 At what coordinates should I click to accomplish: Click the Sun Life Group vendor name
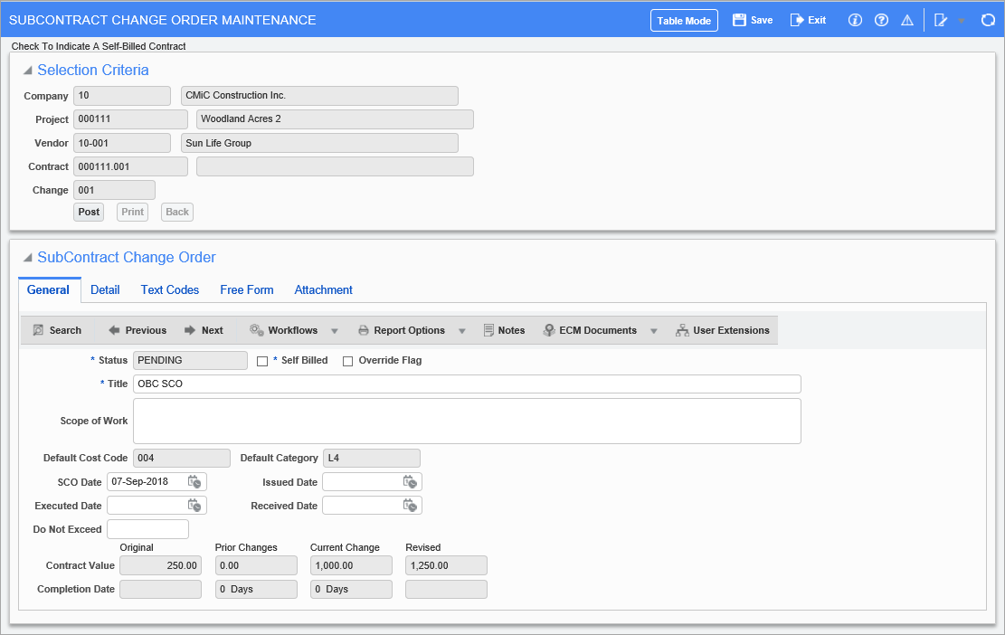(319, 143)
